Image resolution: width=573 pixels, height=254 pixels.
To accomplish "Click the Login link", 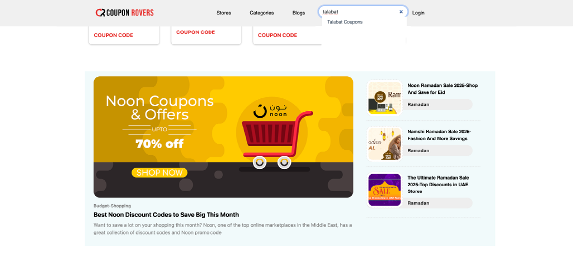I will 418,13.
